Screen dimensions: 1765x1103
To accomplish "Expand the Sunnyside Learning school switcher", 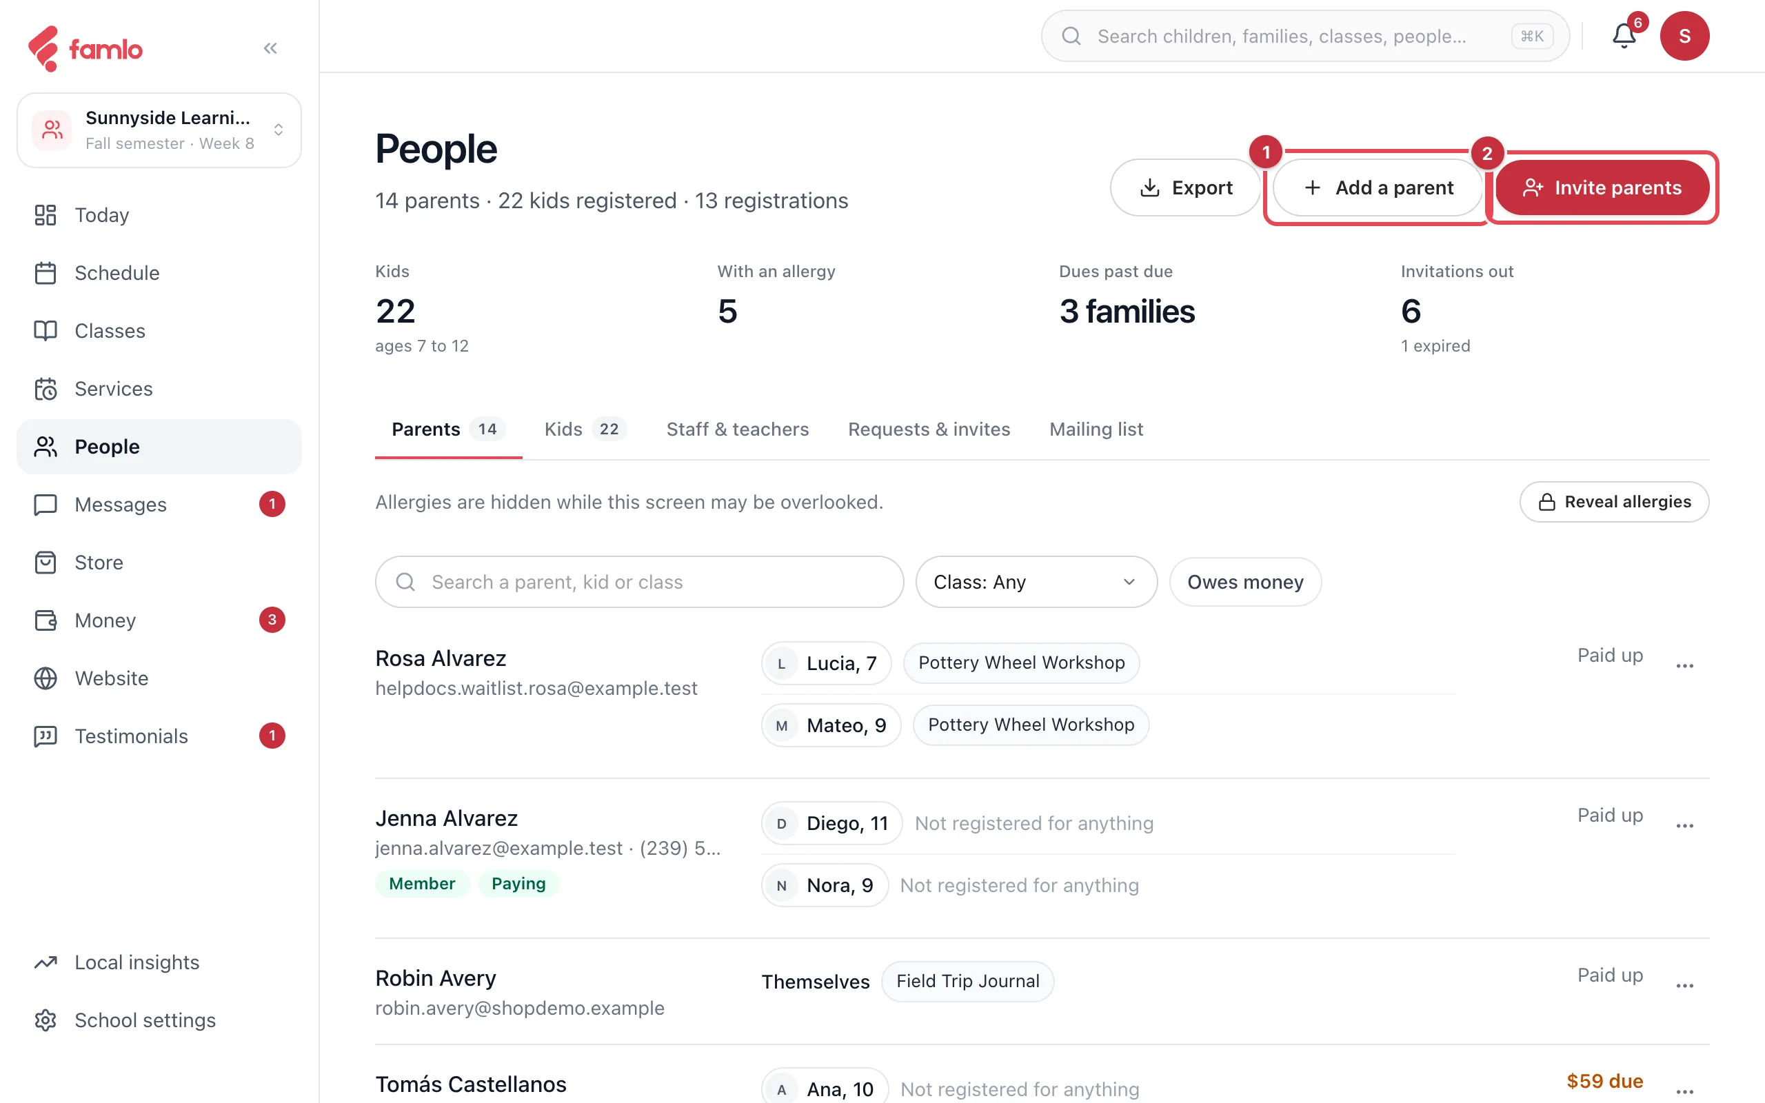I will click(x=159, y=130).
